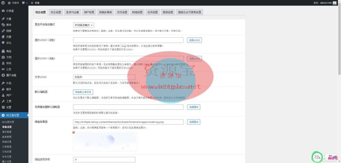Click the 商品 products icon in sidebar
The height and width of the screenshot is (163, 341).
3,51
